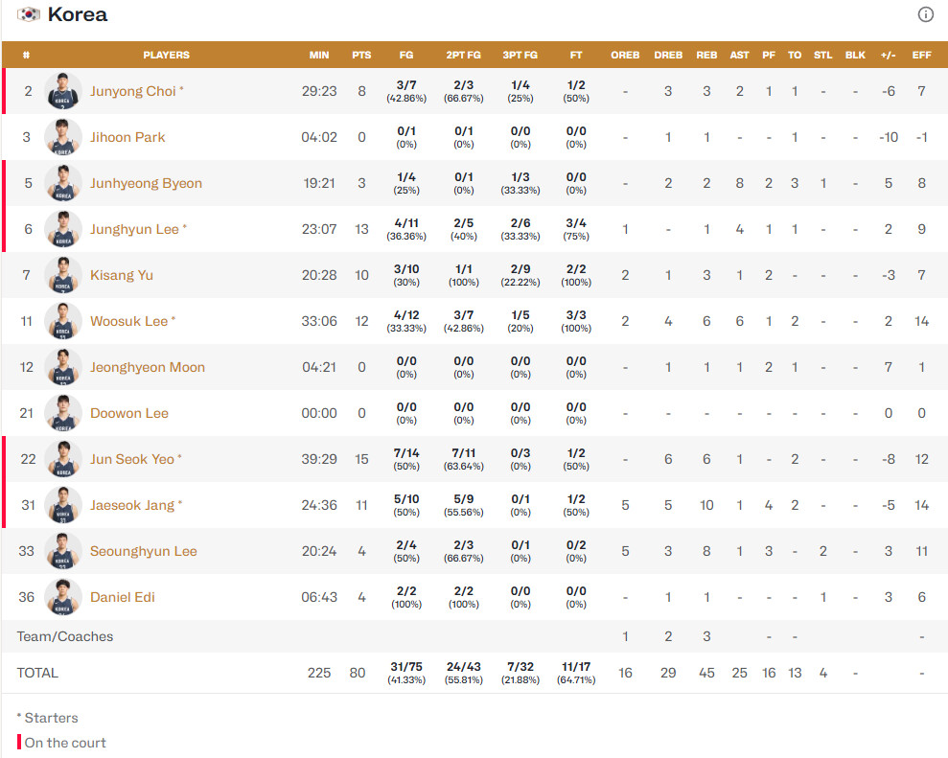Click the PLAYERS column header
948x758 pixels.
(x=166, y=55)
